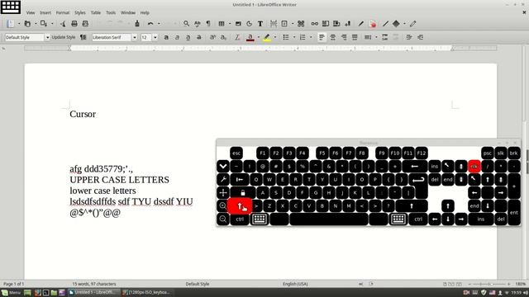The image size is (529, 297).
Task: Open the View menu
Action: click(31, 13)
